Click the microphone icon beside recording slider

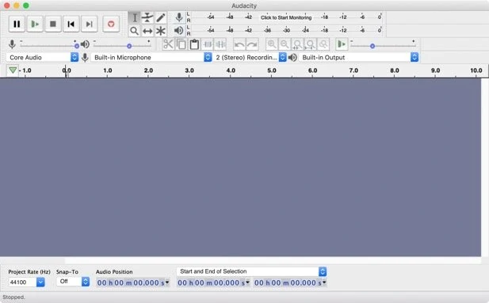[12, 44]
